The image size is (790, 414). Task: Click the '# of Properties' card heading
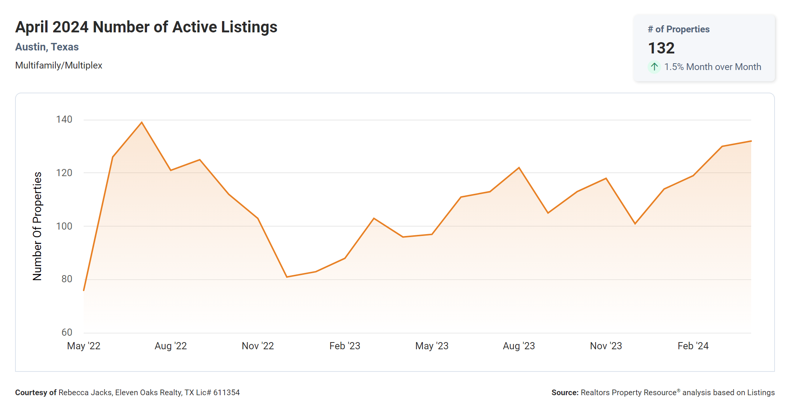point(678,29)
